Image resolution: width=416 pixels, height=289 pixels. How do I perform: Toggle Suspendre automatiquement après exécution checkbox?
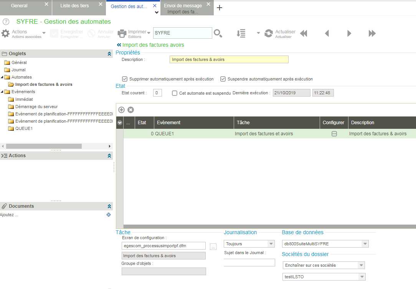223,79
